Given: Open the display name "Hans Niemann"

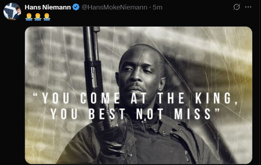Looking at the screenshot, I should (x=48, y=7).
